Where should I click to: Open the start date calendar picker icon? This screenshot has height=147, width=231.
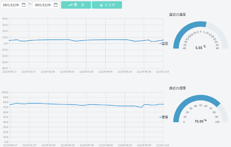(24, 5)
